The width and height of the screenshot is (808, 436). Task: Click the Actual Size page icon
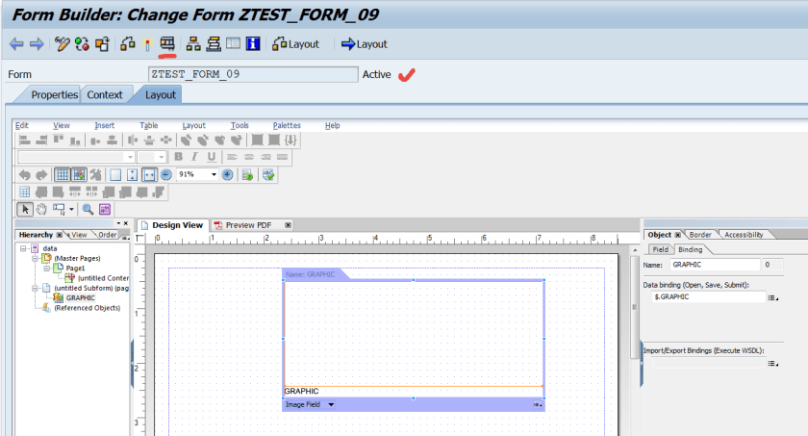[115, 175]
